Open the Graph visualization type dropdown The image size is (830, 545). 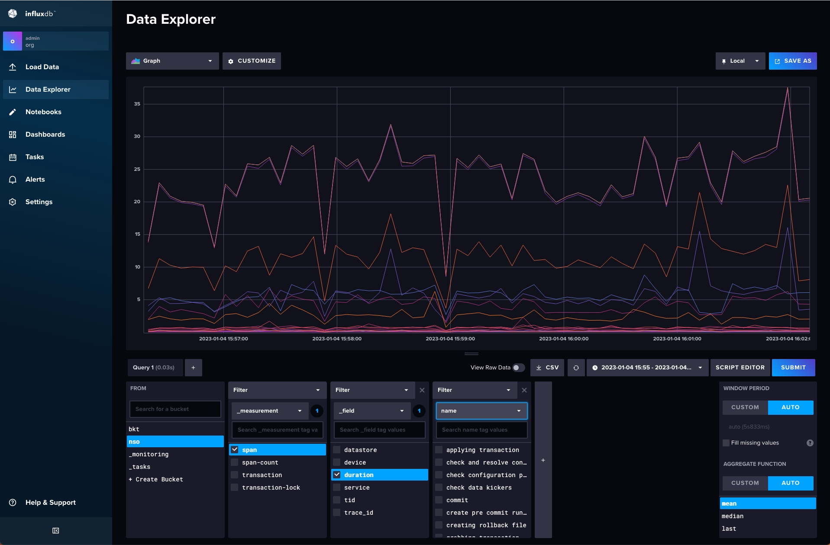[172, 61]
